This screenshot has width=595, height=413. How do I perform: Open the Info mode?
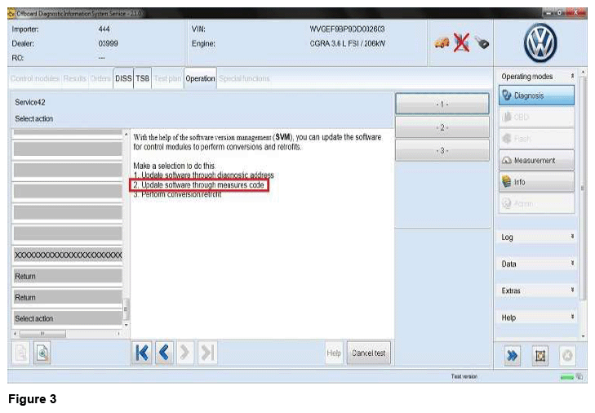[x=536, y=182]
